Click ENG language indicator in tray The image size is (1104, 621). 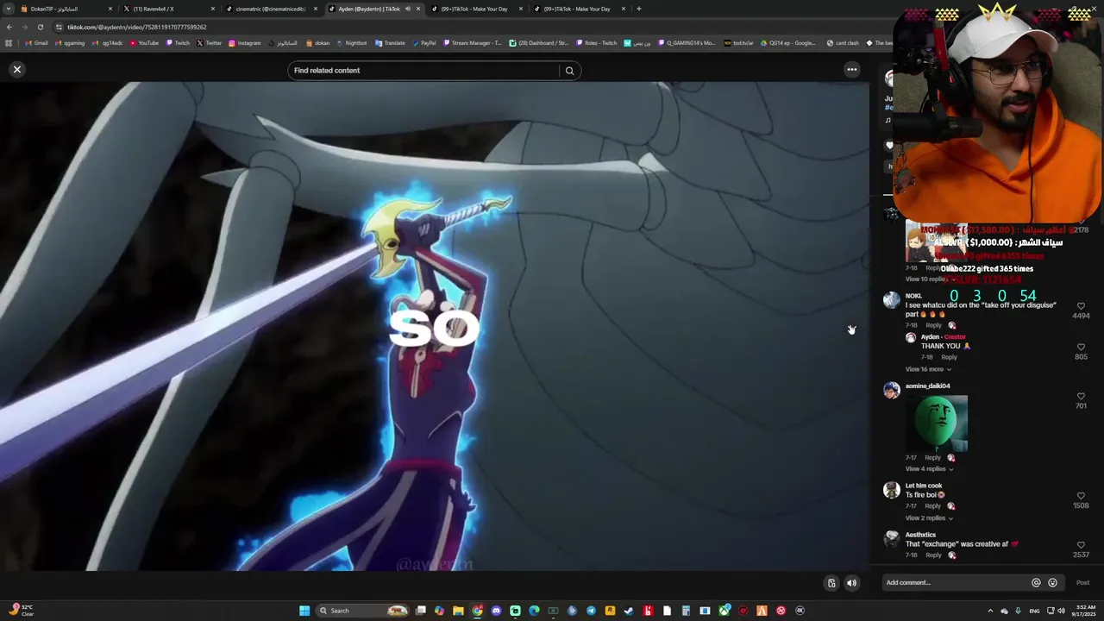tap(1034, 611)
